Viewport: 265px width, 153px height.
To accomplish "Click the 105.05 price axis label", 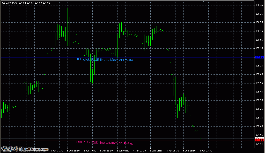I will click(x=259, y=126).
